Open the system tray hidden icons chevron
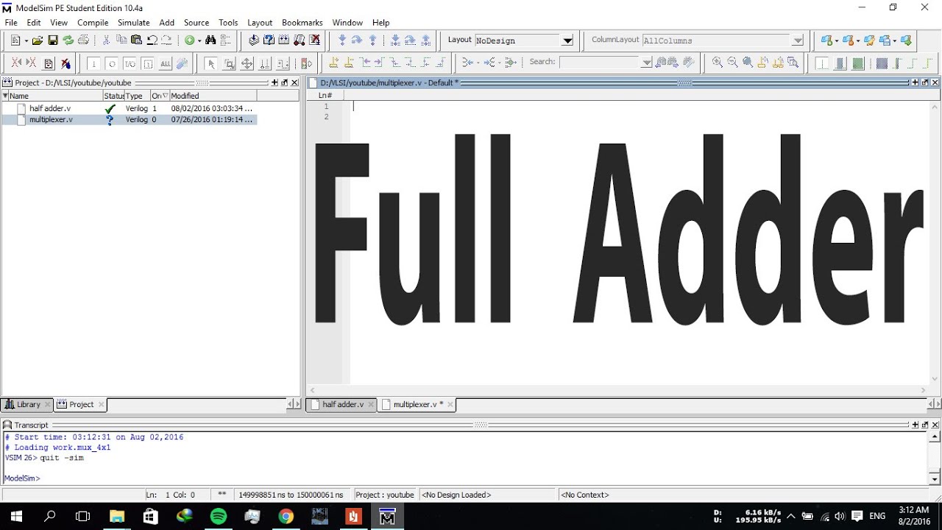This screenshot has height=530, width=942. click(790, 517)
